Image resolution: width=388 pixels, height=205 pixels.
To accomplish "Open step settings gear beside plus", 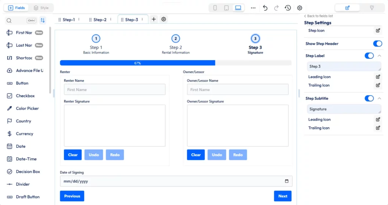I will (164, 19).
